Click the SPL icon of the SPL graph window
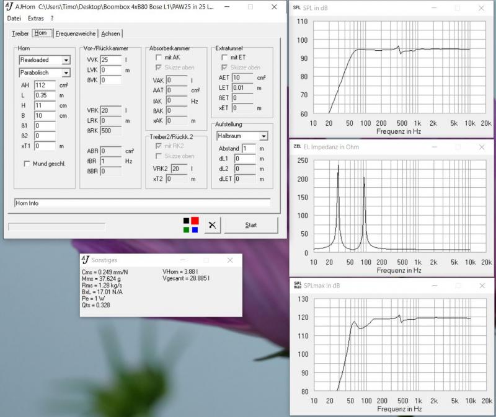 click(x=296, y=8)
